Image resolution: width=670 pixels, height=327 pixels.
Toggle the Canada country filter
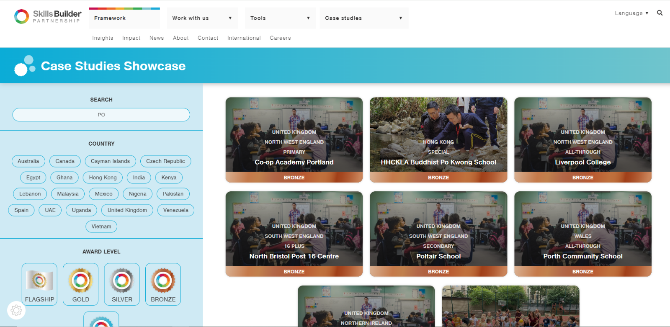coord(65,161)
